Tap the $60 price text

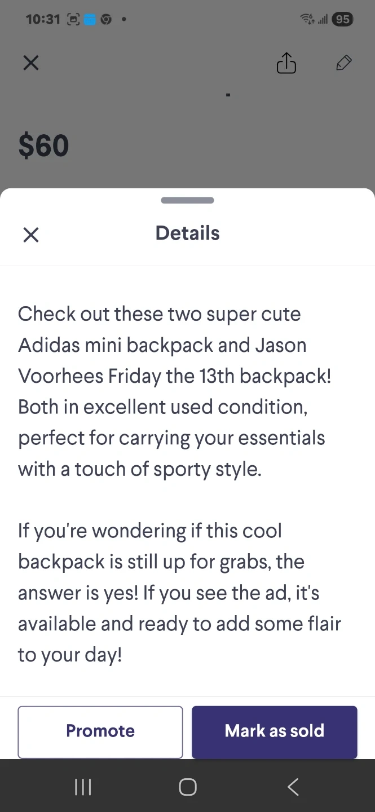tap(43, 145)
